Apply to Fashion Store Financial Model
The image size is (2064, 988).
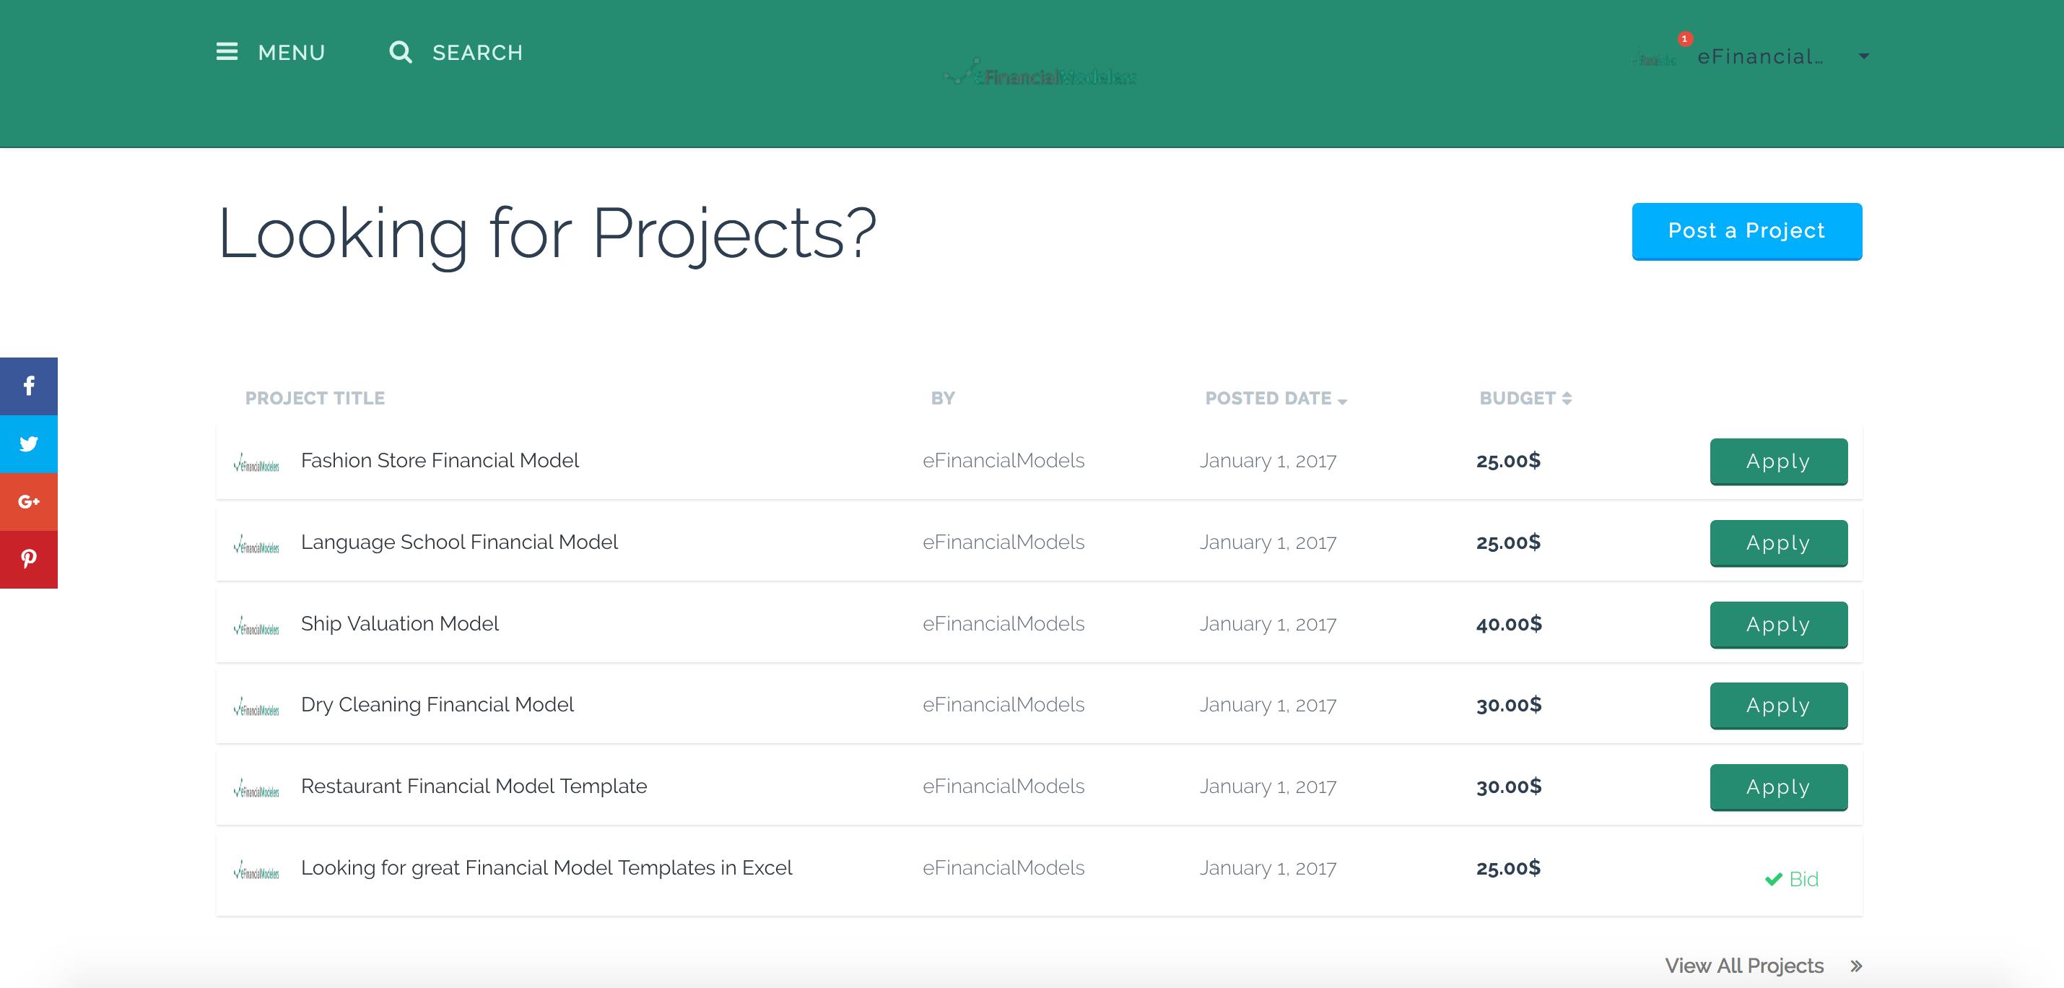(x=1779, y=461)
